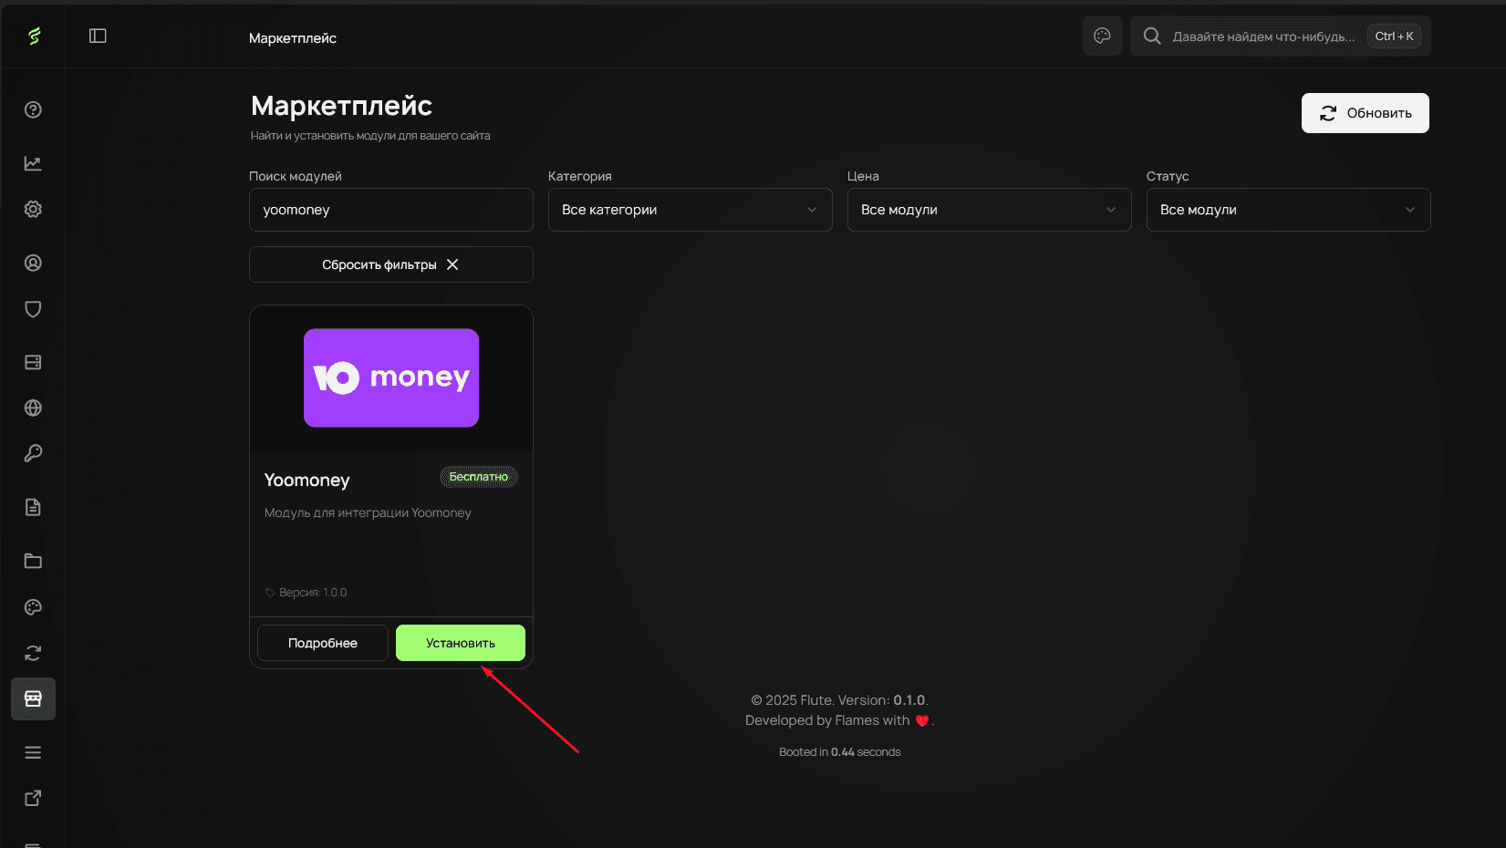Open the globe icon in sidebar
Screen dimensions: 1506x848
coord(33,408)
